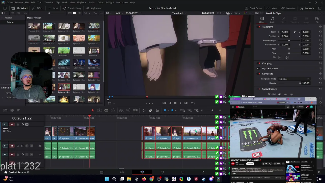Mute the A5 audio track
This screenshot has width=325, height=183.
(31, 155)
